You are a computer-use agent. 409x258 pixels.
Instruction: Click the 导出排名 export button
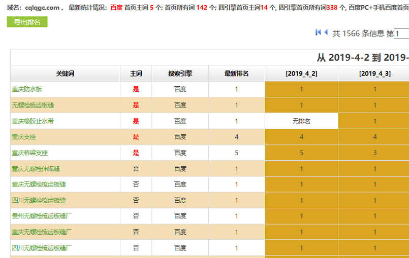tap(27, 22)
